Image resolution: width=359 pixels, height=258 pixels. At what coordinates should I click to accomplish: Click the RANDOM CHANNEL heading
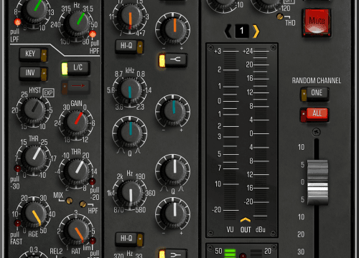[x=317, y=80]
